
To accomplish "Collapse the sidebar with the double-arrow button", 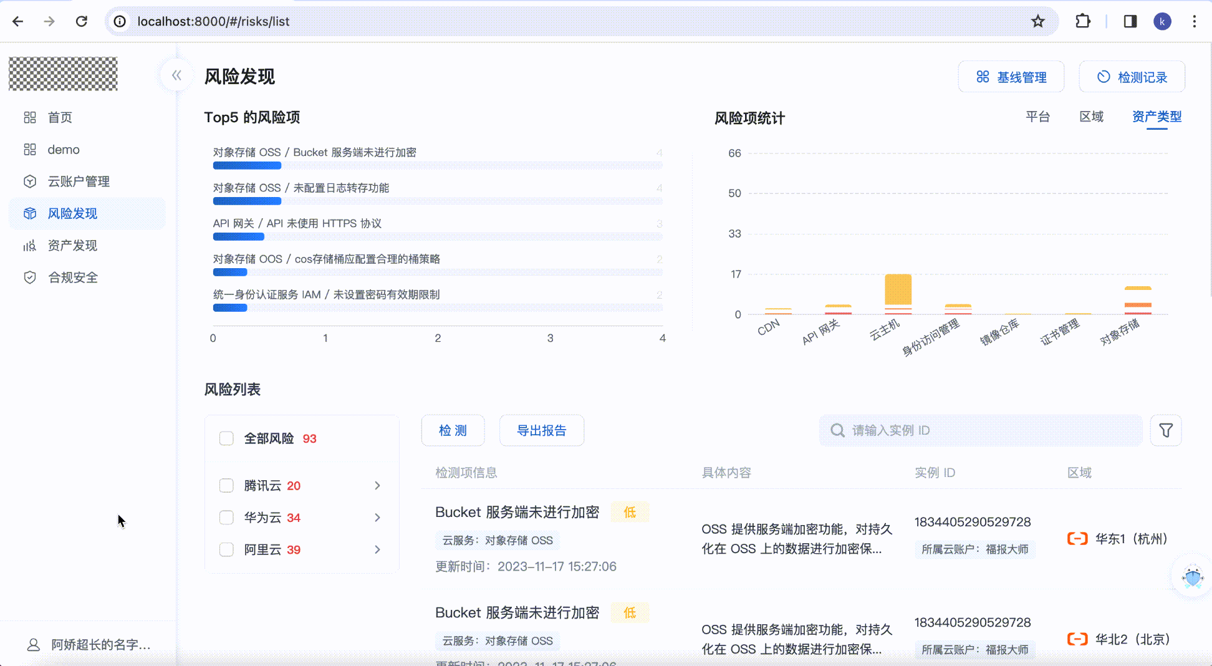I will click(176, 74).
